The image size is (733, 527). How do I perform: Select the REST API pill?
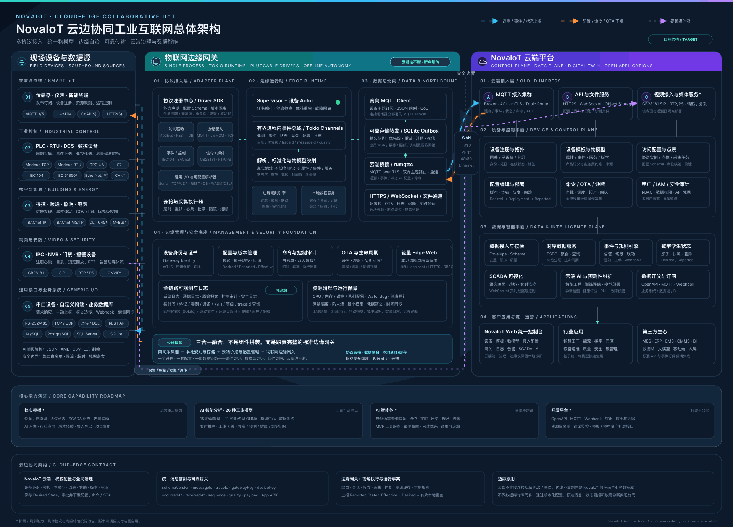[x=117, y=323]
